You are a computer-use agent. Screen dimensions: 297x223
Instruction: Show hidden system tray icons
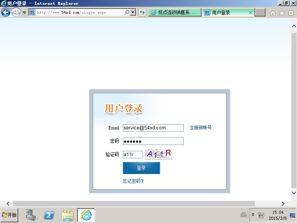(253, 215)
